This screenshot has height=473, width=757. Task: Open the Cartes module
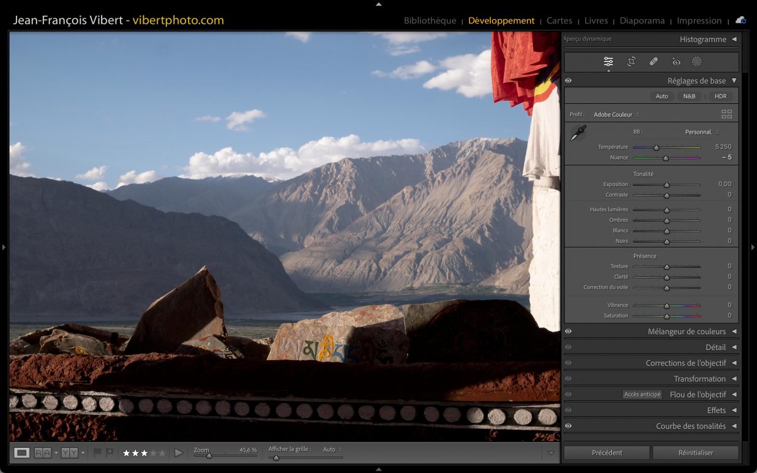[x=559, y=20]
